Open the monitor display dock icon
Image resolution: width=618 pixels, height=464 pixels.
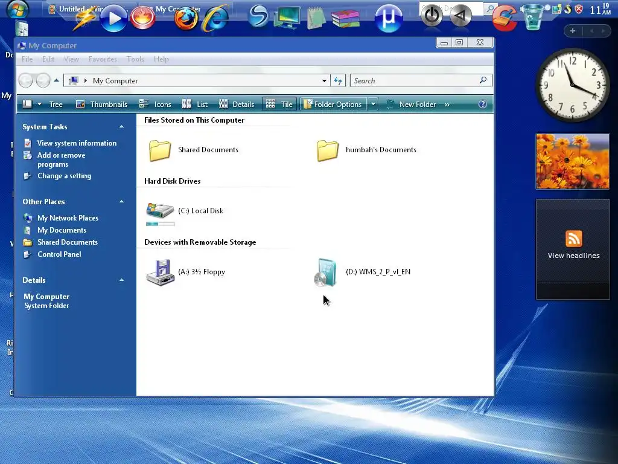click(x=287, y=18)
